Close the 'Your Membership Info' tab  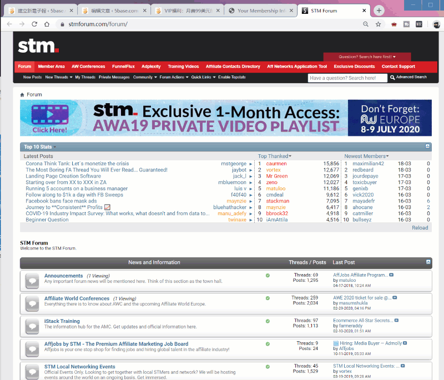point(291,11)
